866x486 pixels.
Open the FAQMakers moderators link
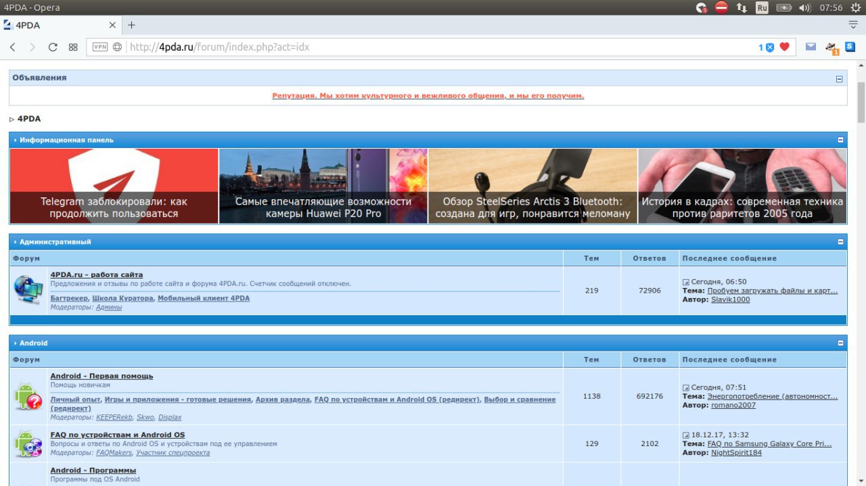pyautogui.click(x=114, y=453)
